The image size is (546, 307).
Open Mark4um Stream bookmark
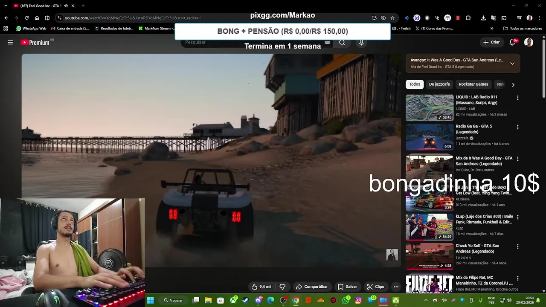pyautogui.click(x=156, y=29)
